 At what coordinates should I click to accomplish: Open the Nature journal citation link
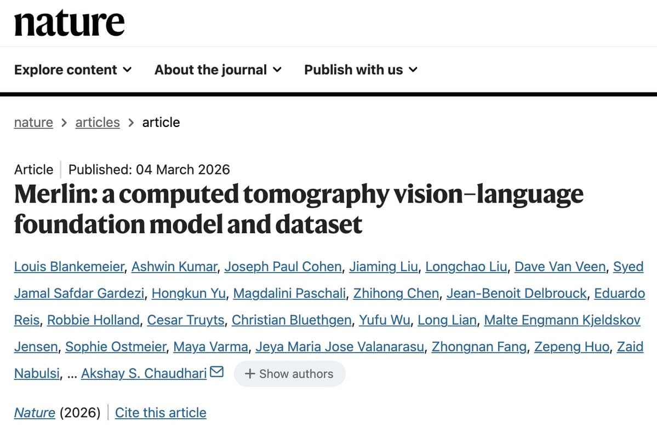coord(35,413)
